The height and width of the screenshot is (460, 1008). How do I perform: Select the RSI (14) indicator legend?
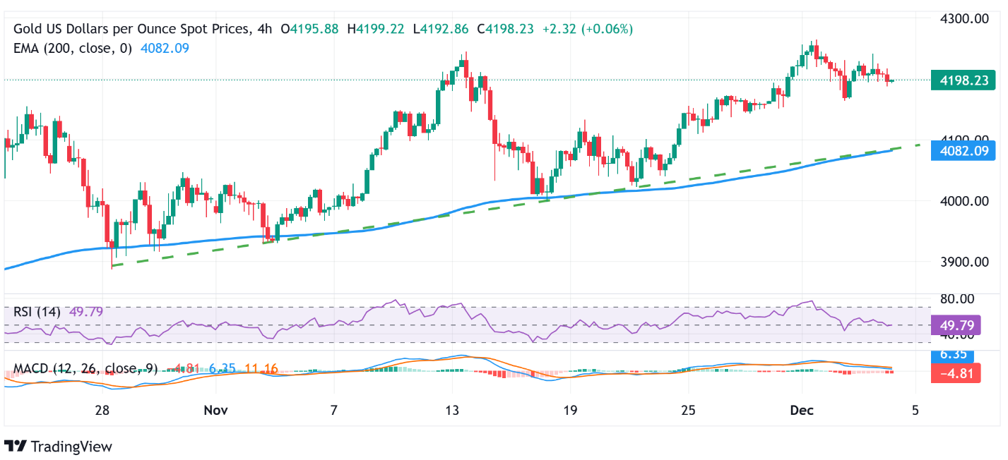click(x=37, y=311)
